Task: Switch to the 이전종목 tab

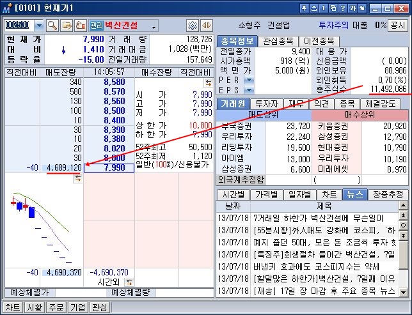Action: pos(319,41)
